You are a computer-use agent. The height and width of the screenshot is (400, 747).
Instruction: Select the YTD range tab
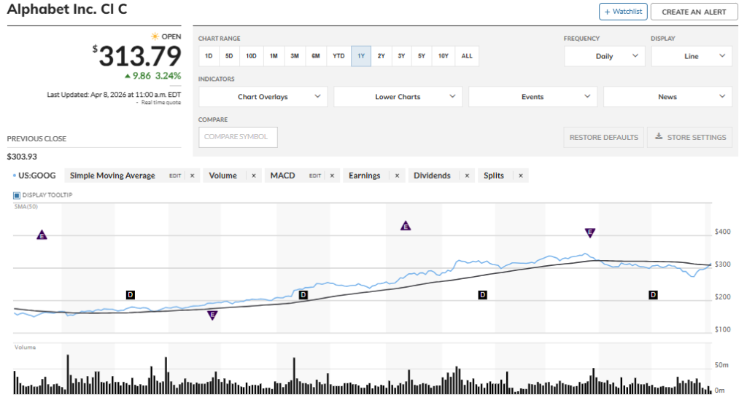338,56
